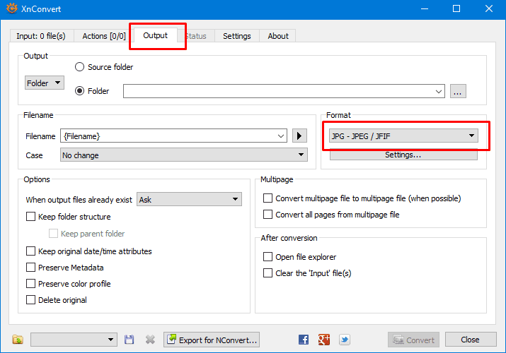Click the delete script X icon
506x353 pixels.
click(150, 340)
